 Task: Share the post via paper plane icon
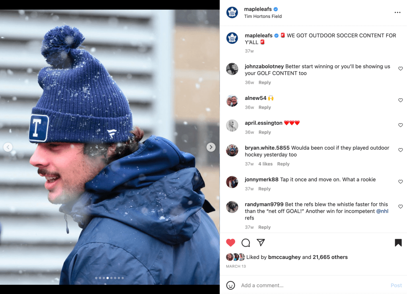pyautogui.click(x=261, y=242)
